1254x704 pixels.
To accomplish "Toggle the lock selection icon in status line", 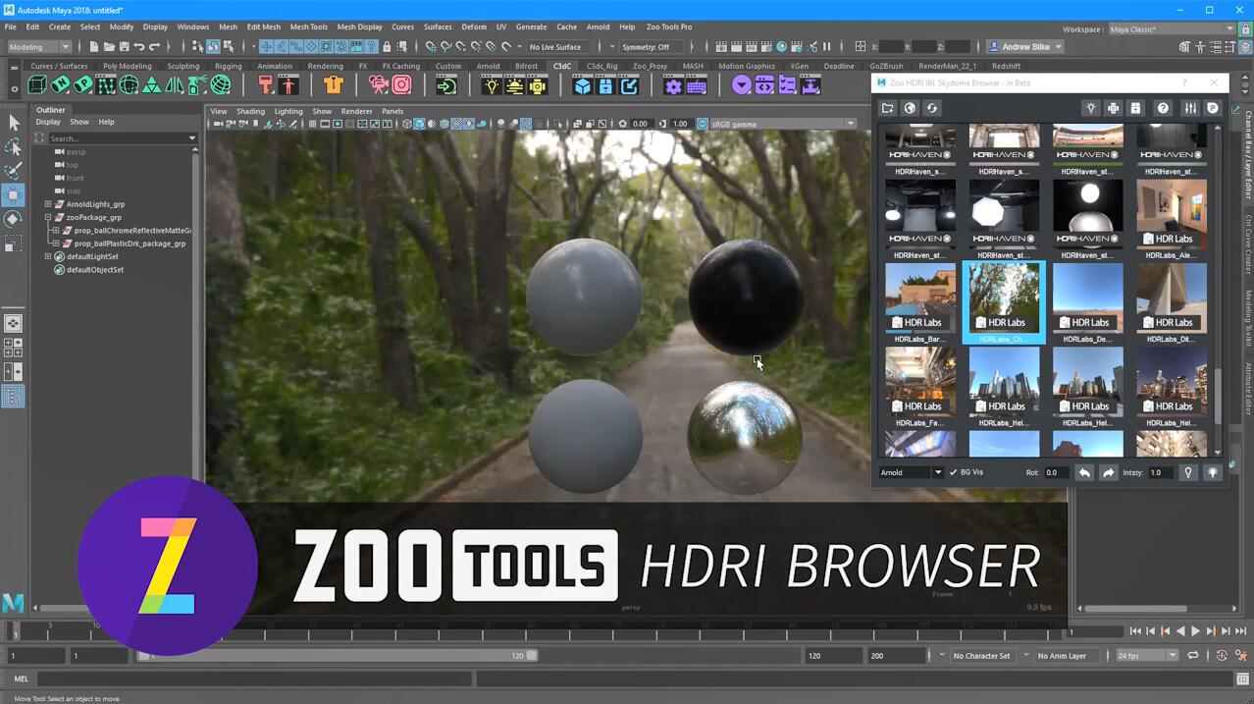I will pos(387,46).
